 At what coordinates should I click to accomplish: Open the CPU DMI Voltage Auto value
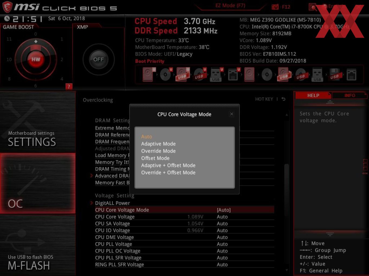click(x=222, y=237)
